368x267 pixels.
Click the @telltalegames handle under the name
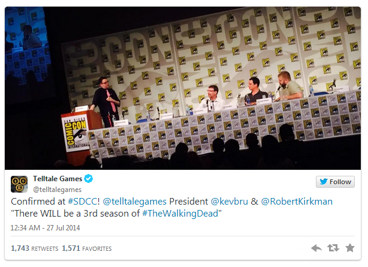58,190
